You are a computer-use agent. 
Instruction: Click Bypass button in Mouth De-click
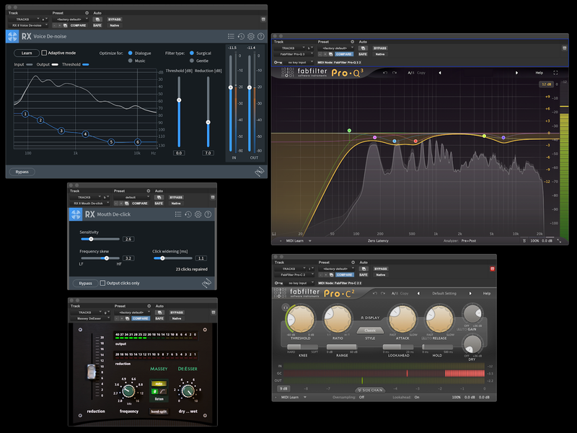[85, 283]
